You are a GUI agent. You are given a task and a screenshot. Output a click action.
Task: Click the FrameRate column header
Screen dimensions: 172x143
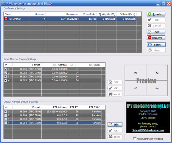coord(88,14)
